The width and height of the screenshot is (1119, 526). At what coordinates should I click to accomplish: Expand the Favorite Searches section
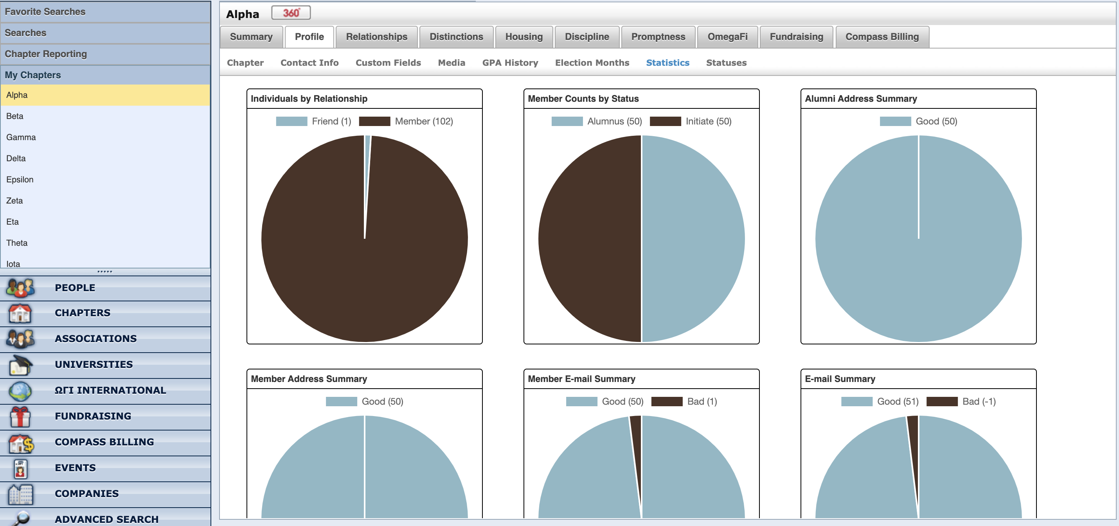pyautogui.click(x=106, y=12)
